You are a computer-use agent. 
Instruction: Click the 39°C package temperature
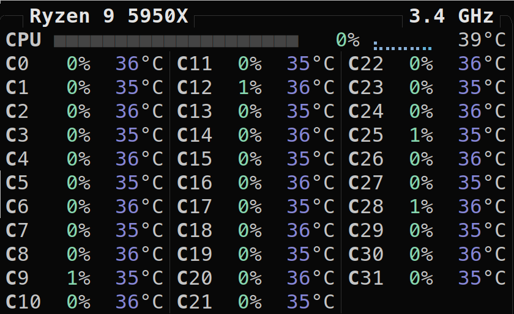[x=482, y=40]
